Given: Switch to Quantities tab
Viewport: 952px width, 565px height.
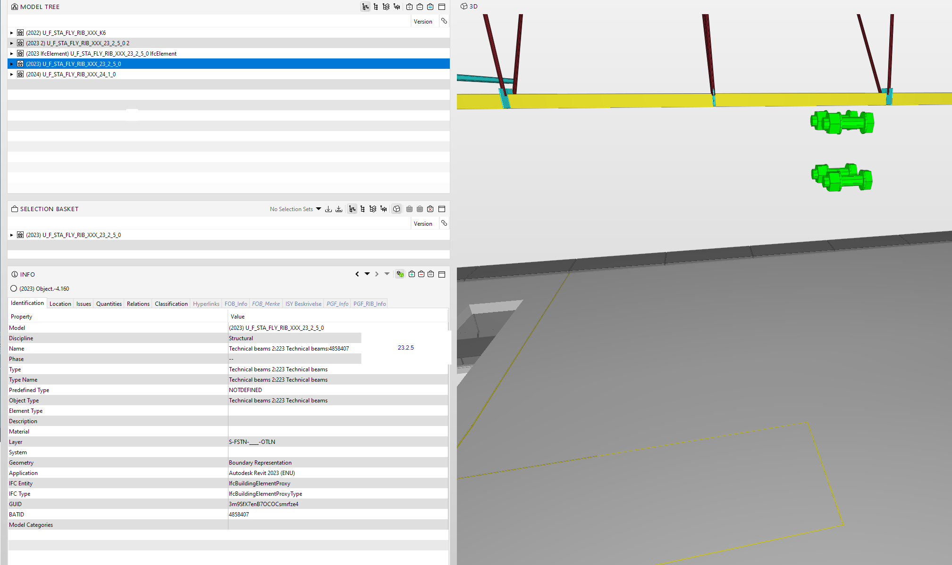Looking at the screenshot, I should 109,304.
